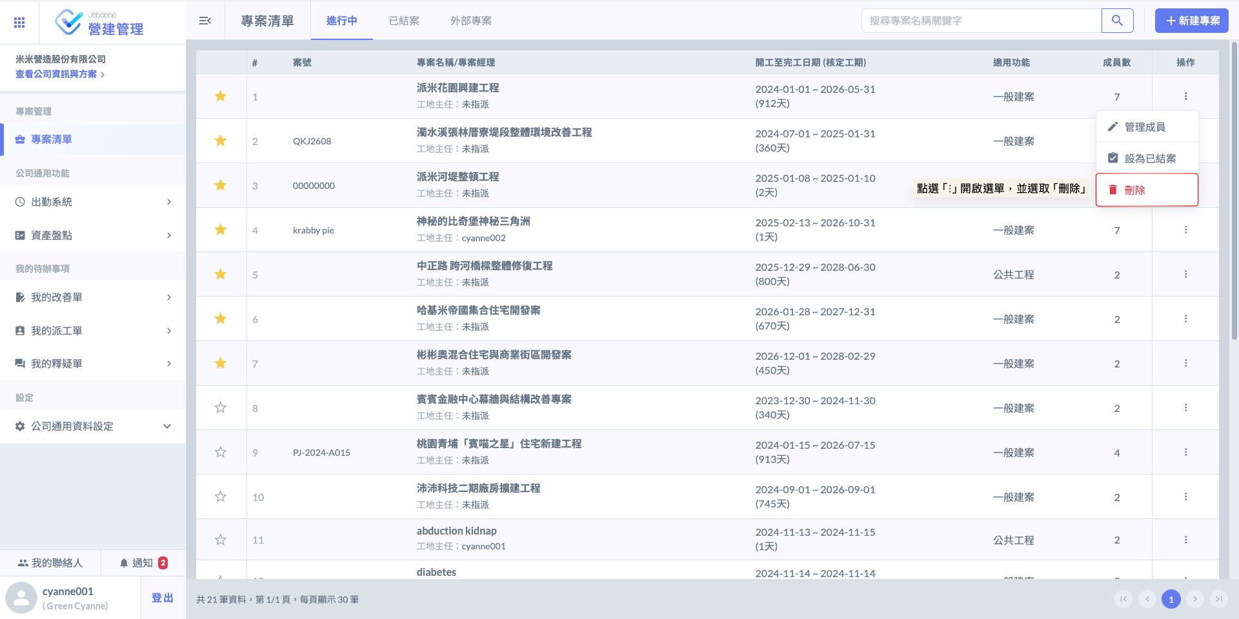Image resolution: width=1239 pixels, height=619 pixels.
Task: Expand the 出勤系統 sidebar section
Action: tap(93, 202)
